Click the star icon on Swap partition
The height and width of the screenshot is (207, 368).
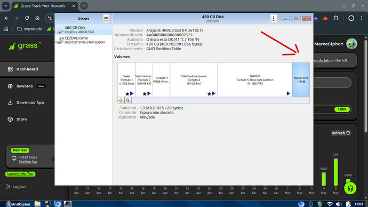[127, 94]
